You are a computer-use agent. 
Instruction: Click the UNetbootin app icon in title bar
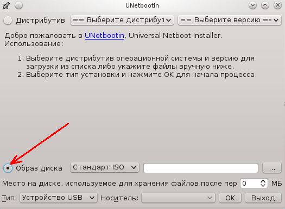click(x=7, y=5)
